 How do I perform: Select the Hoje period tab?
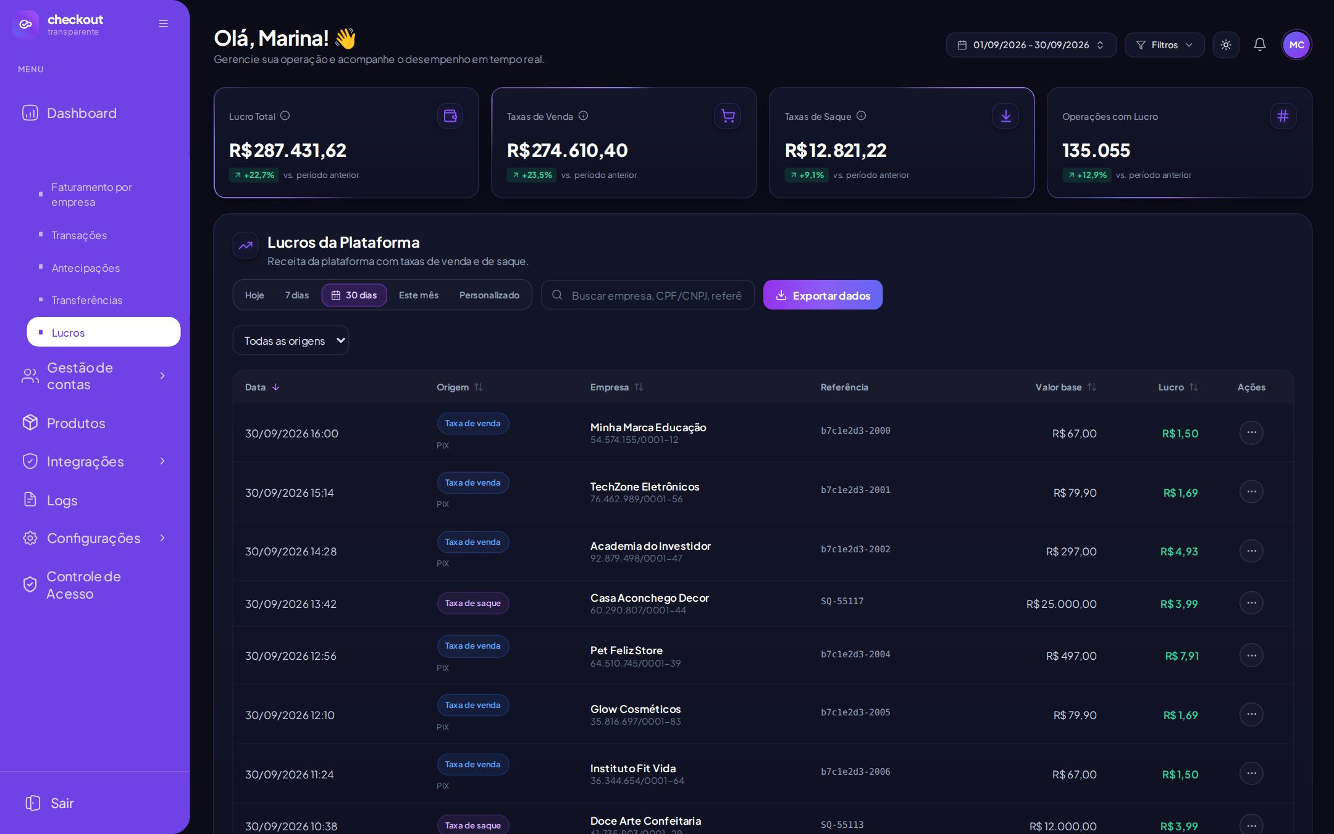point(254,295)
